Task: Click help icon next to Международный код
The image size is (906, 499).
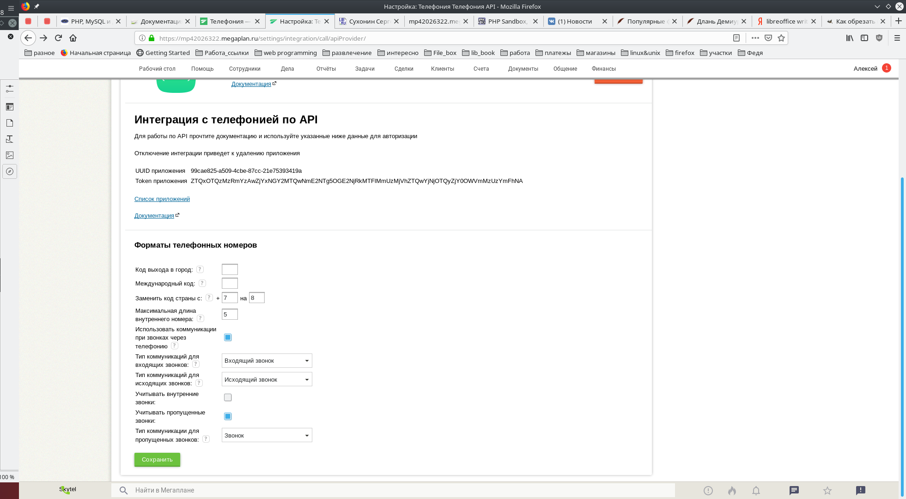Action: 202,283
